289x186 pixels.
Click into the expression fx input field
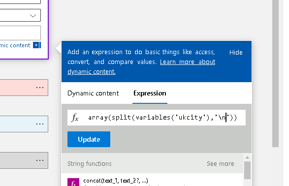157,118
